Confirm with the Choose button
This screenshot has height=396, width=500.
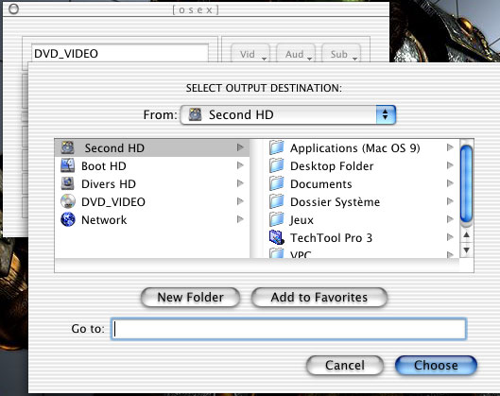(436, 365)
